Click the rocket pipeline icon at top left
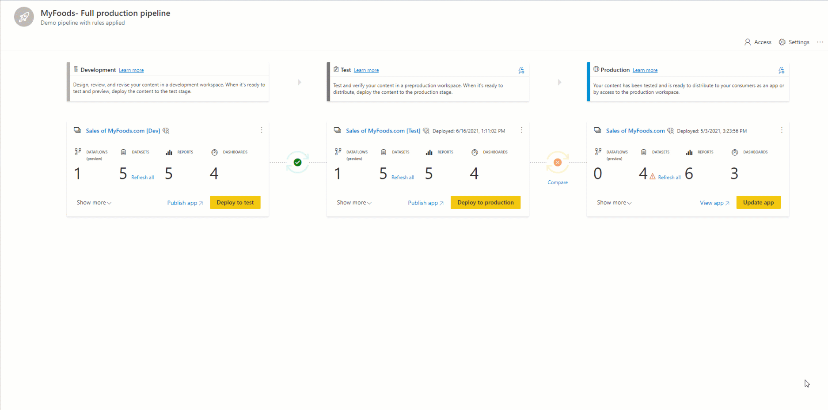The width and height of the screenshot is (828, 410). pos(24,17)
